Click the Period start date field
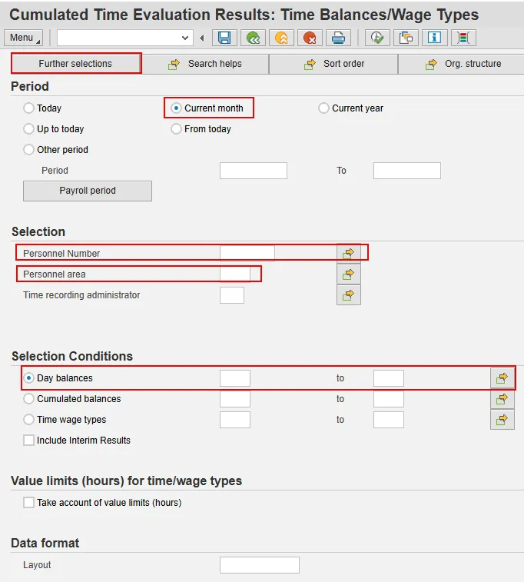This screenshot has width=524, height=582. pyautogui.click(x=254, y=171)
